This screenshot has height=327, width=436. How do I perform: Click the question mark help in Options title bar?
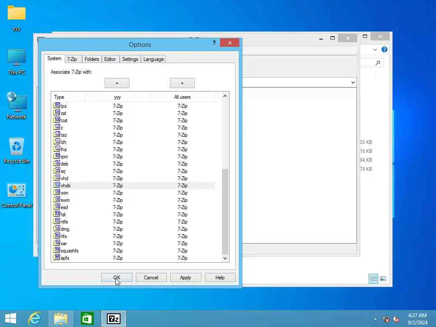tap(214, 43)
